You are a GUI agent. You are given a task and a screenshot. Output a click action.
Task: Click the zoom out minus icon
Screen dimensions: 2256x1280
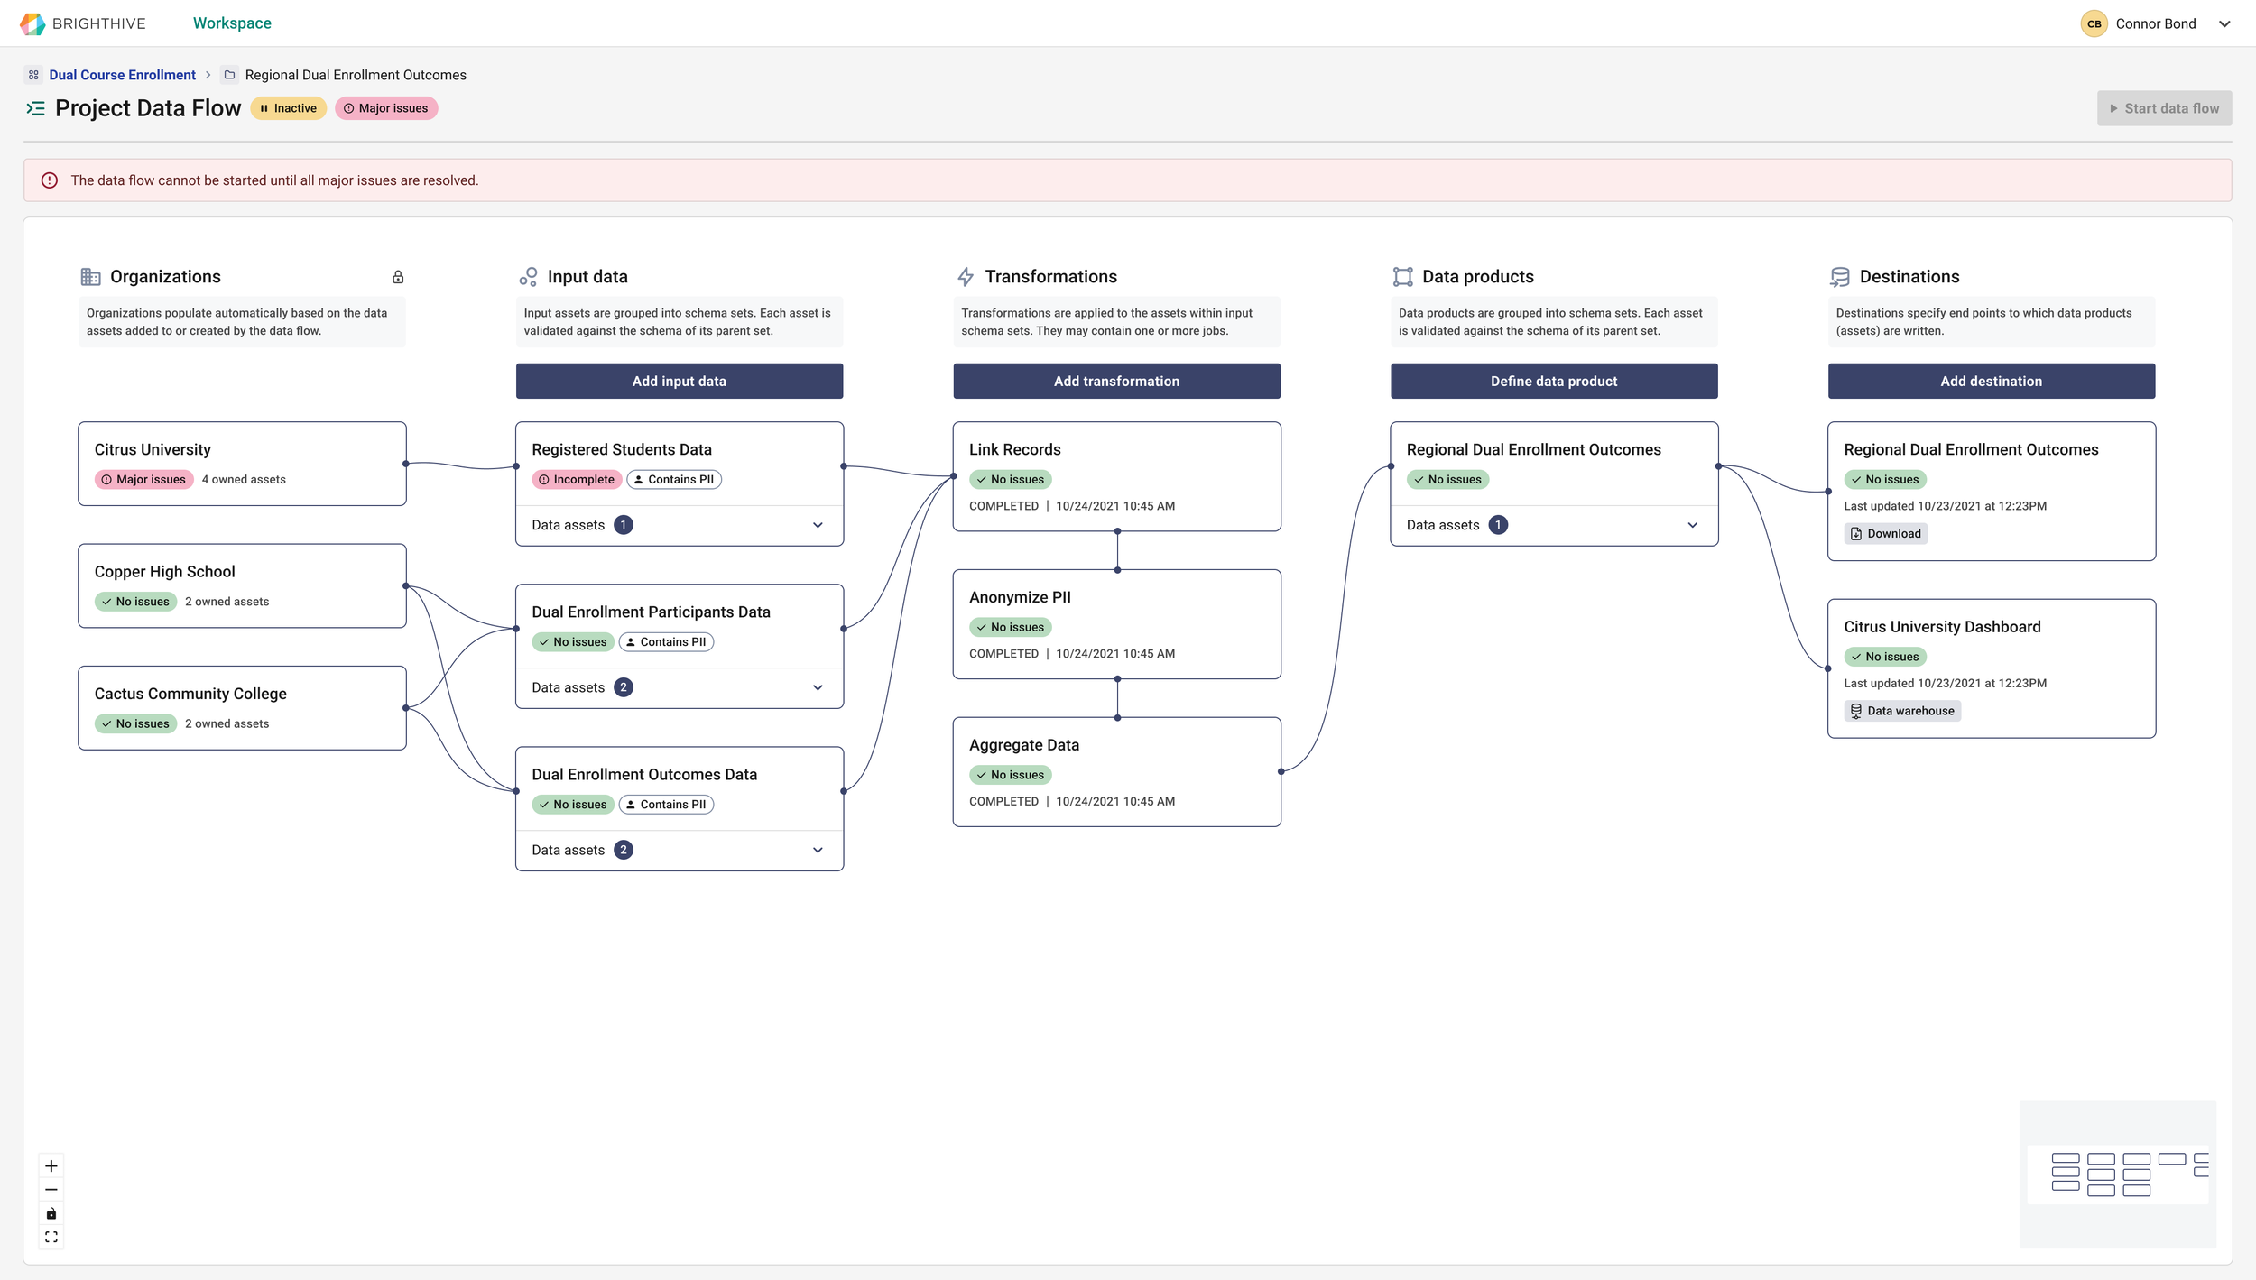click(x=51, y=1189)
